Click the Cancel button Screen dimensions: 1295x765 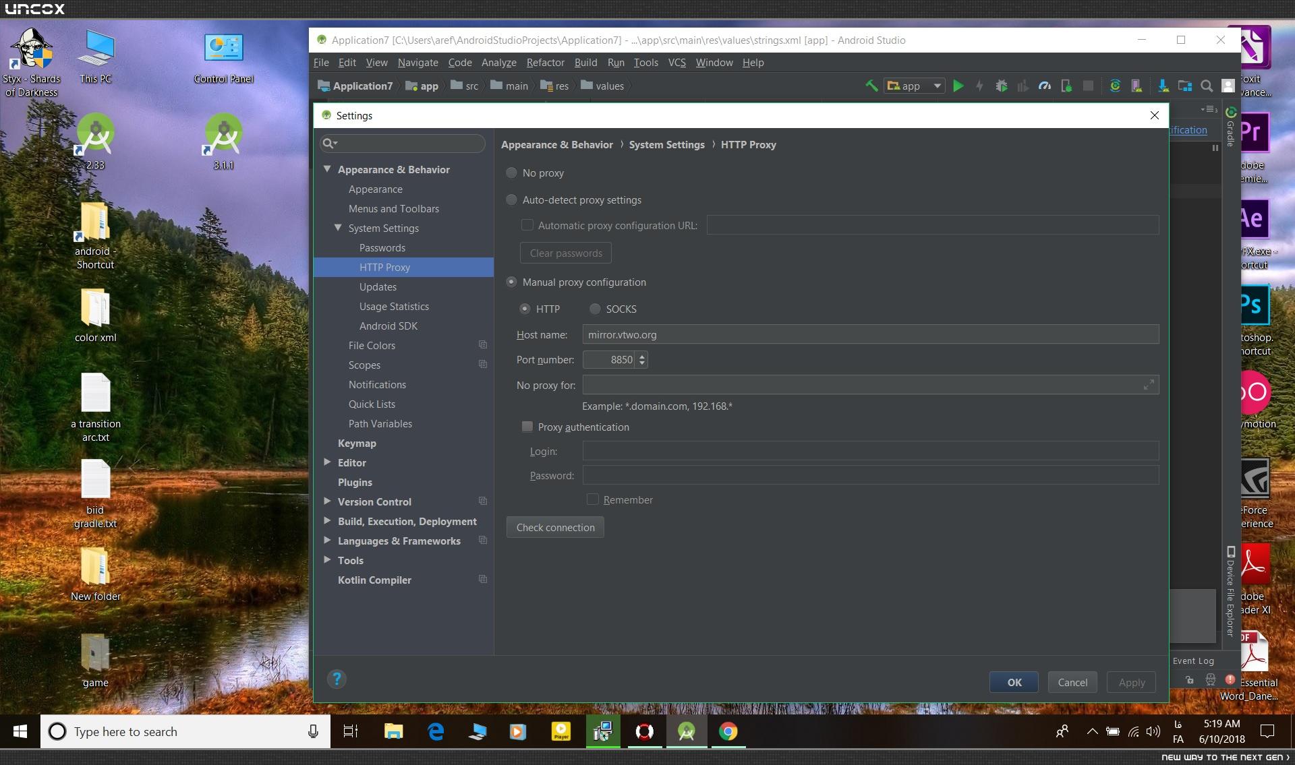(1072, 682)
